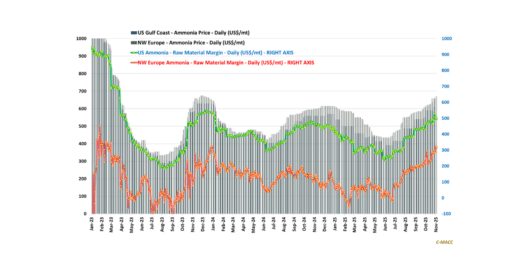The height and width of the screenshot is (276, 529).
Task: Select the Aug-25 x-axis date label
Action: coord(406,224)
